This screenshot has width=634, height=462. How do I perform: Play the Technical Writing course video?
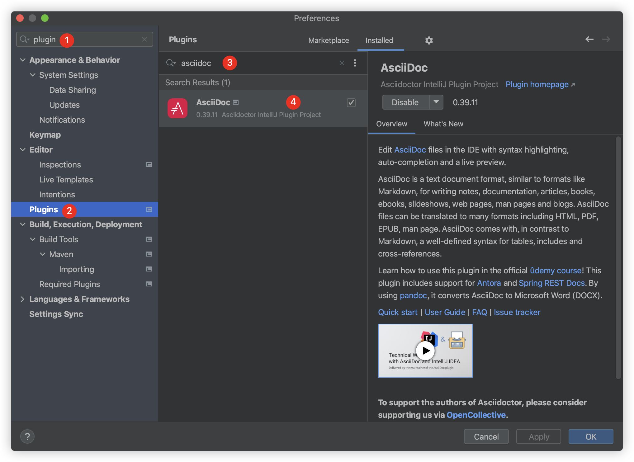click(x=425, y=351)
